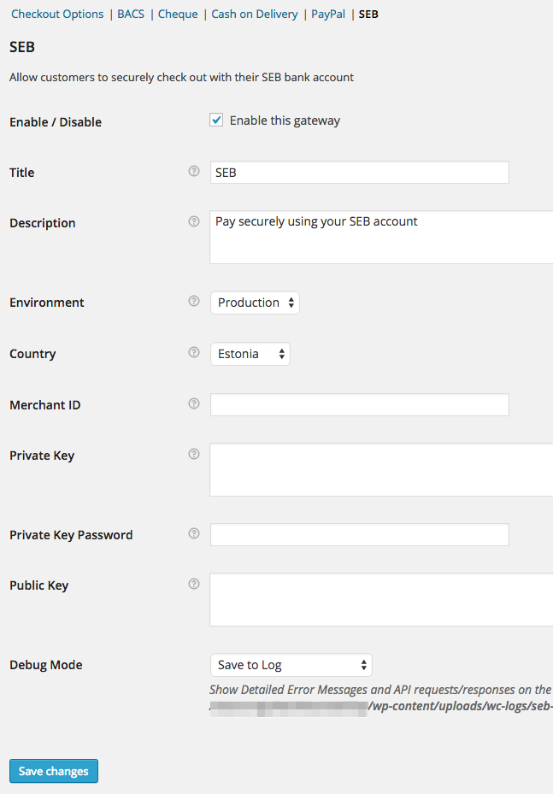Navigate to Checkout Options

[x=56, y=14]
